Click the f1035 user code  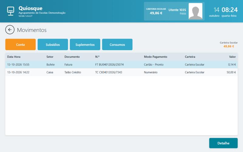pos(183,14)
